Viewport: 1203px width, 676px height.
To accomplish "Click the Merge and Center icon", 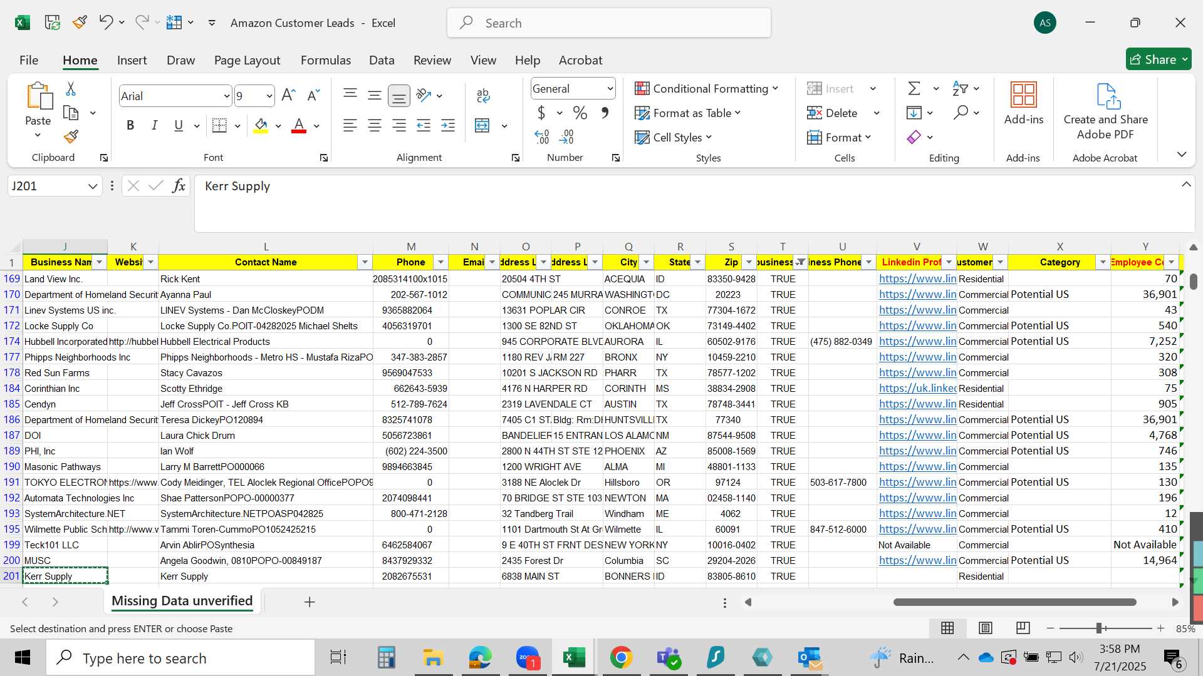I will (x=482, y=126).
